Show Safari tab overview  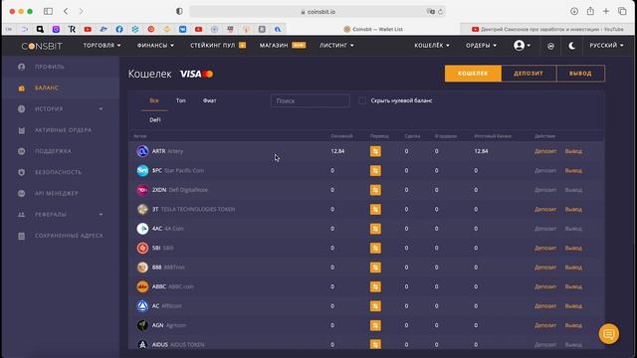[622, 11]
